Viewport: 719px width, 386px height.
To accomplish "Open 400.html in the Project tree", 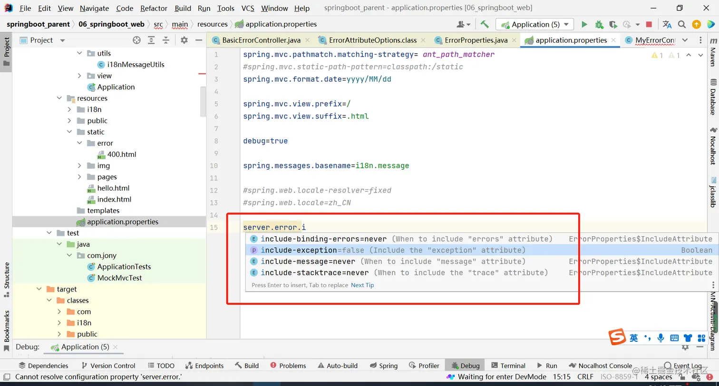I will (x=117, y=154).
